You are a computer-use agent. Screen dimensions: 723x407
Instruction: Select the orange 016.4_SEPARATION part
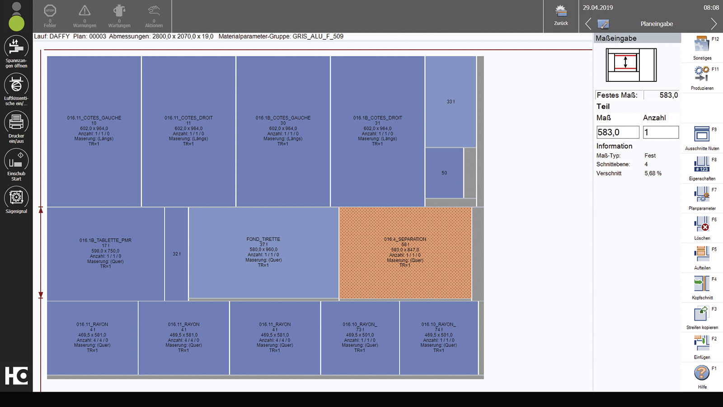point(405,253)
